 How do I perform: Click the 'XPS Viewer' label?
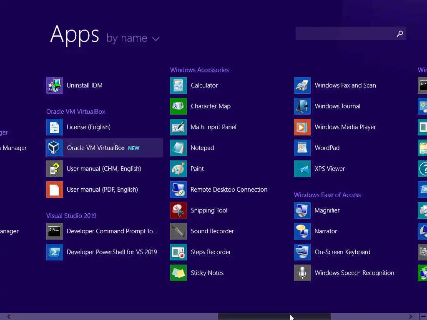pos(330,169)
